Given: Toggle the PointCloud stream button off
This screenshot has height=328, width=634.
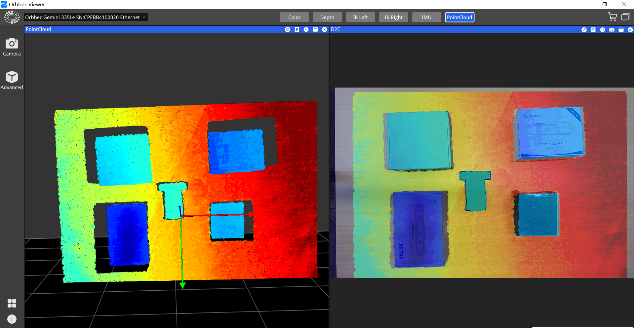Looking at the screenshot, I should [459, 17].
